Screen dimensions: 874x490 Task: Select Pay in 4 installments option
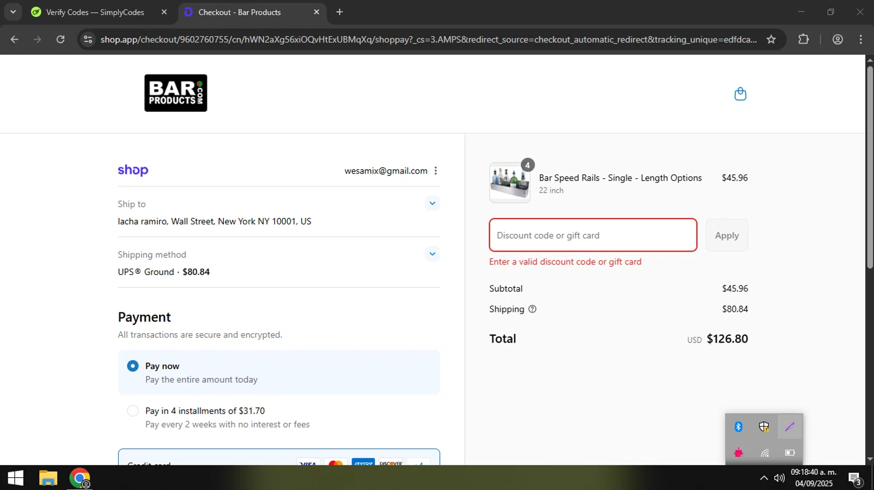133,411
